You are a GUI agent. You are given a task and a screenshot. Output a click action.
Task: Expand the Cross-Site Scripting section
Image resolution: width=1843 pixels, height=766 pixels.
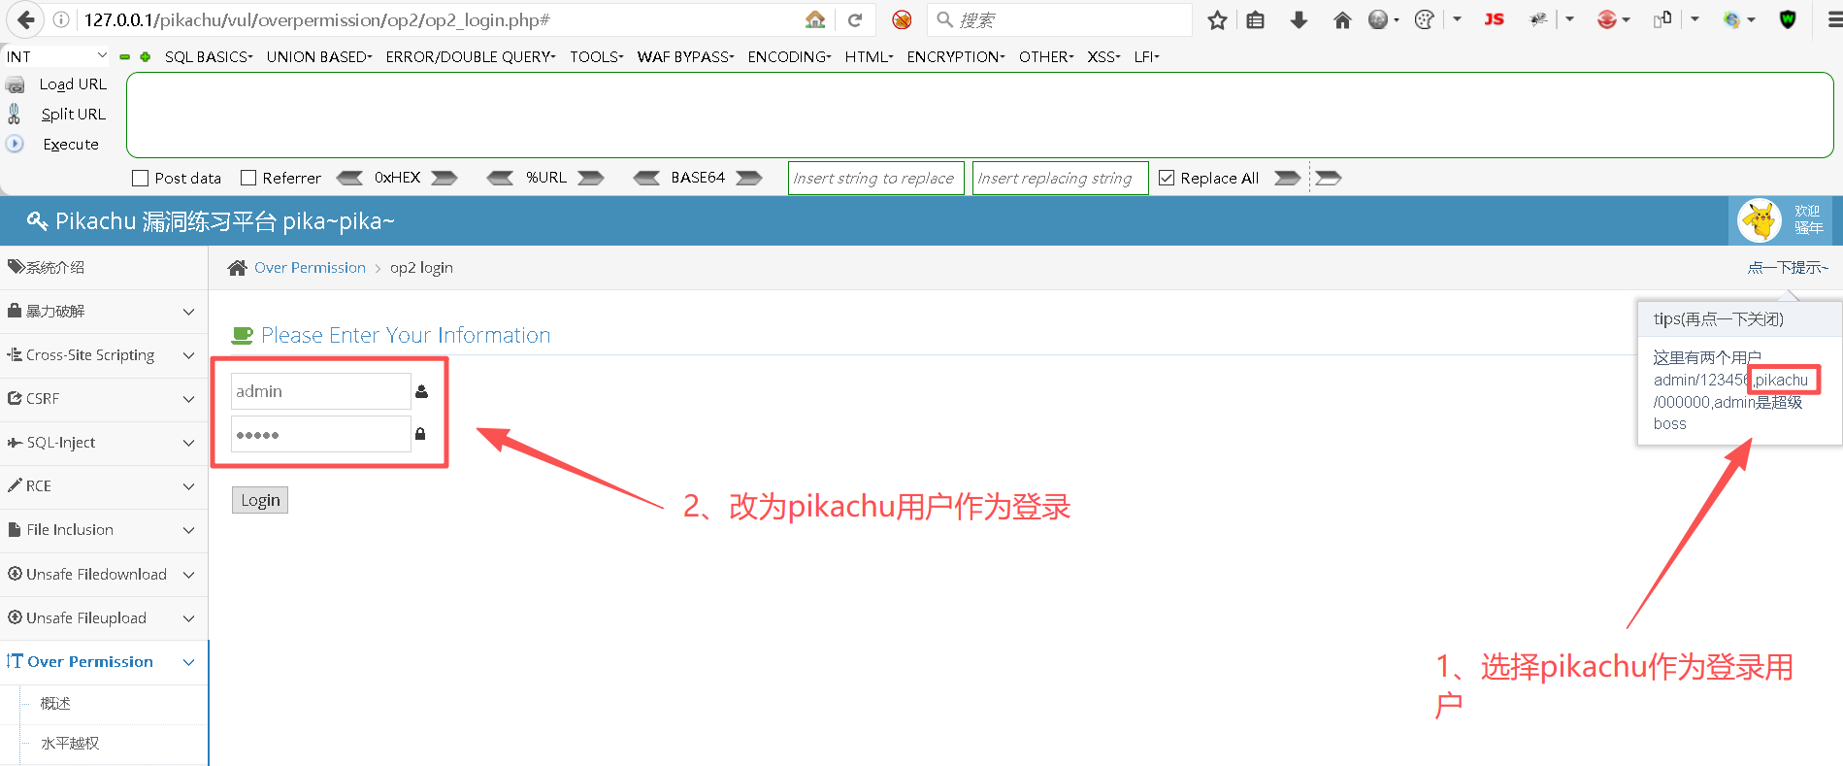pyautogui.click(x=104, y=355)
